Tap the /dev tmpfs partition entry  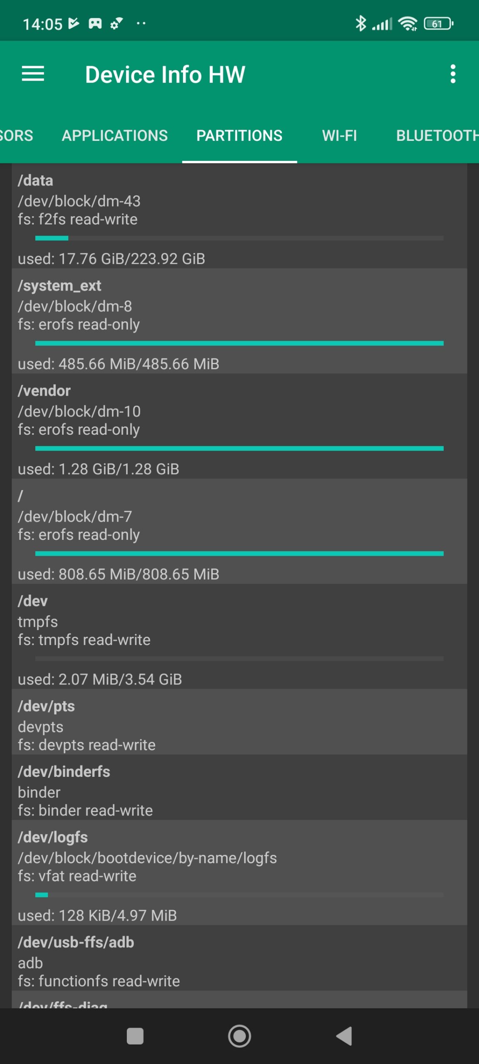(239, 621)
